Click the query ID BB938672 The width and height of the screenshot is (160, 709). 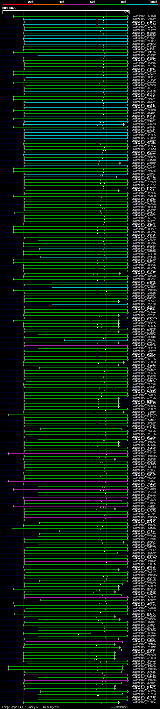9,8
